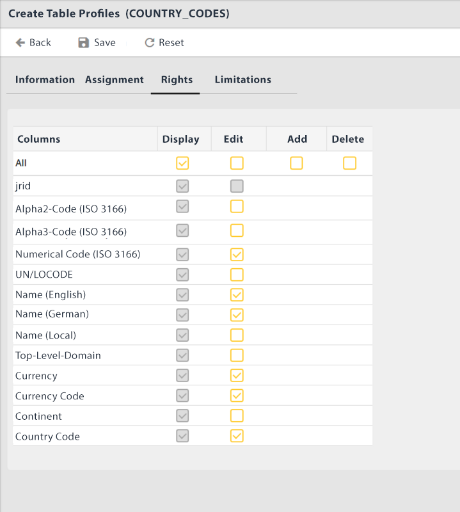460x512 pixels.
Task: Click the Save button label
Action: click(105, 42)
